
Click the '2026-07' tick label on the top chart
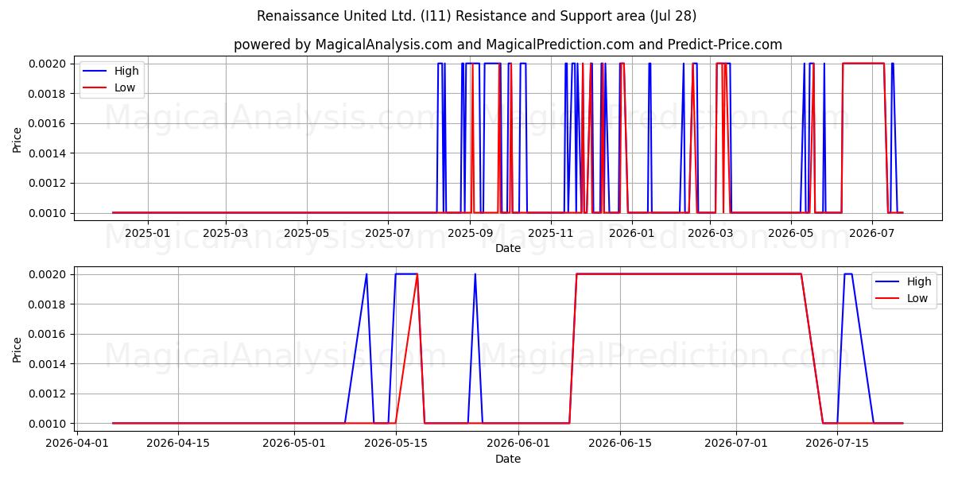coord(872,233)
